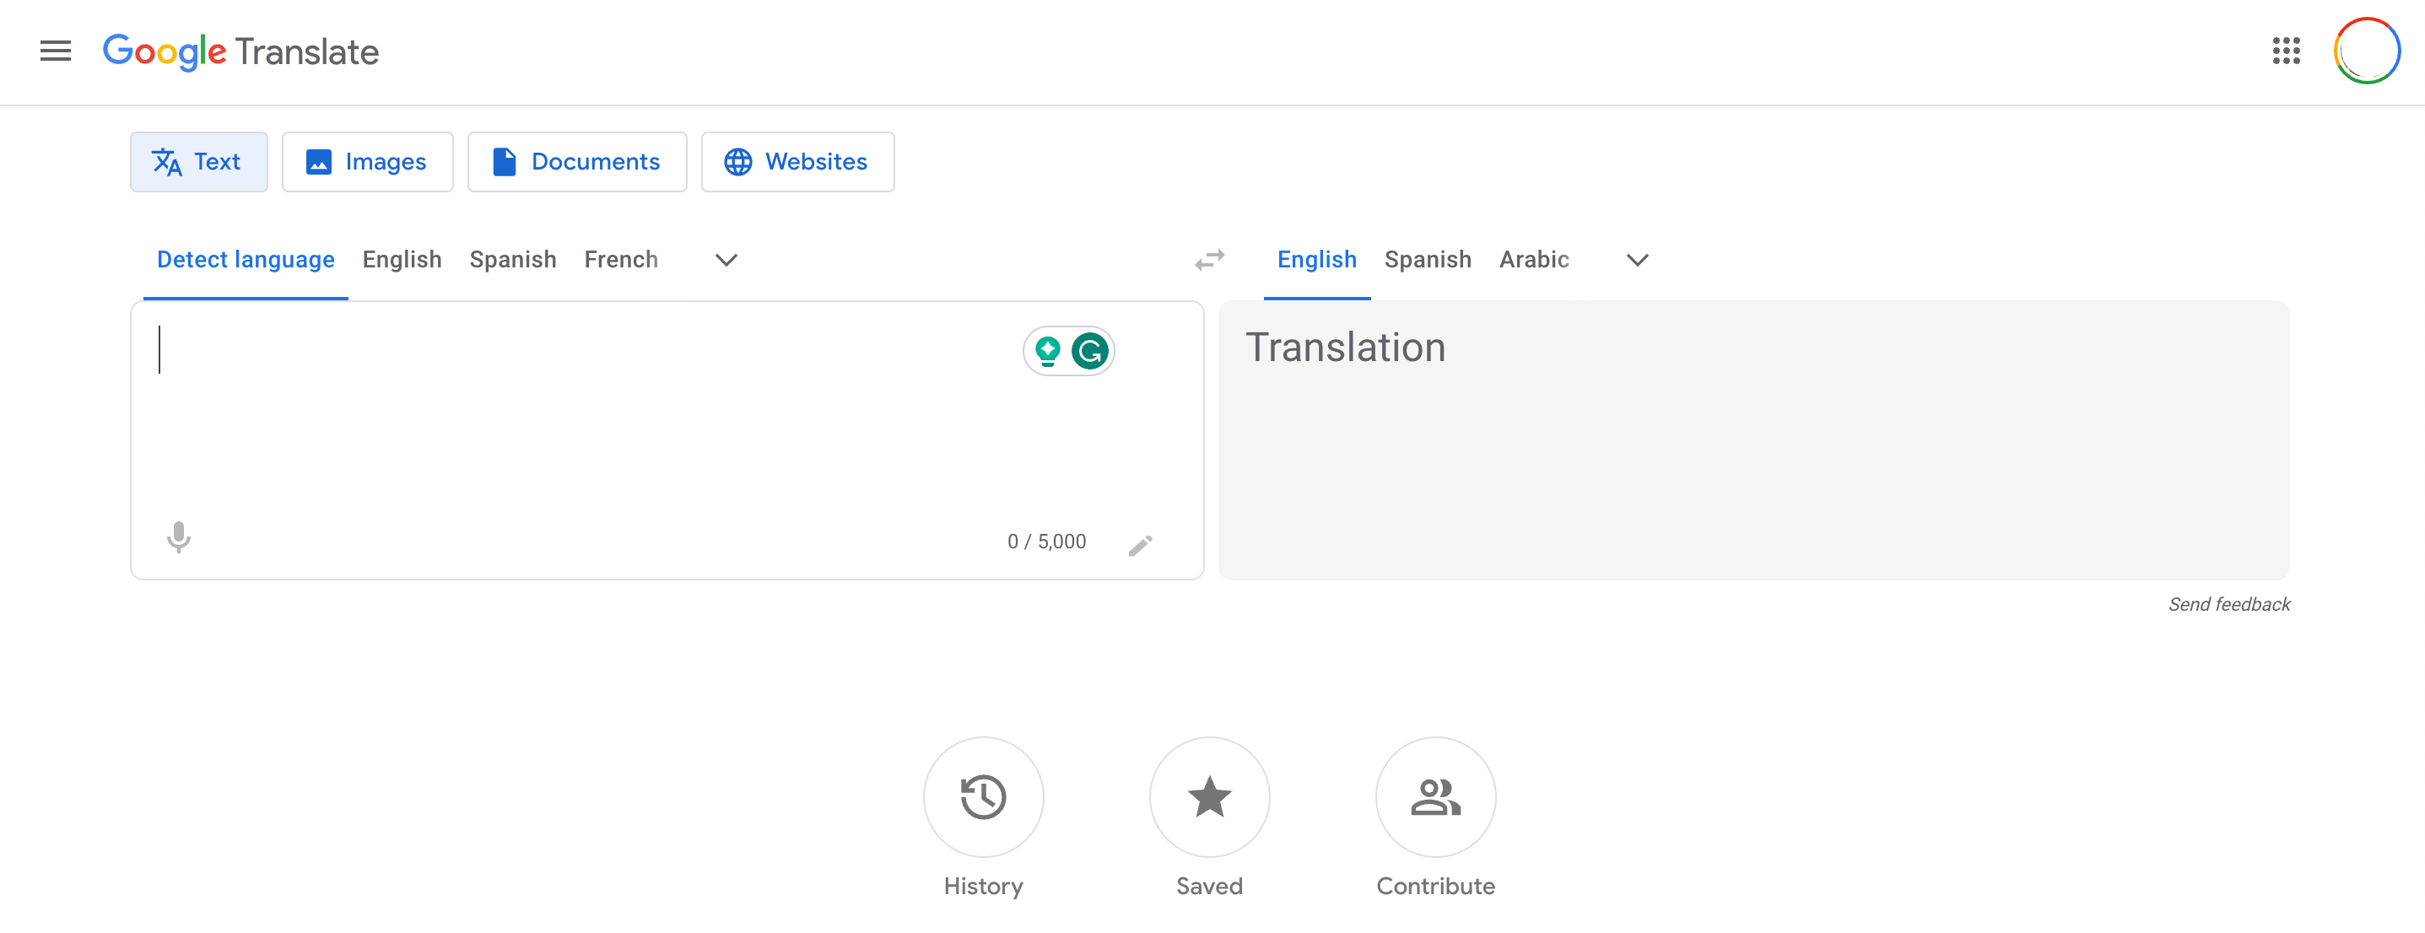Viewport: 2425px width, 933px height.
Task: Open the Send feedback link
Action: point(2228,605)
